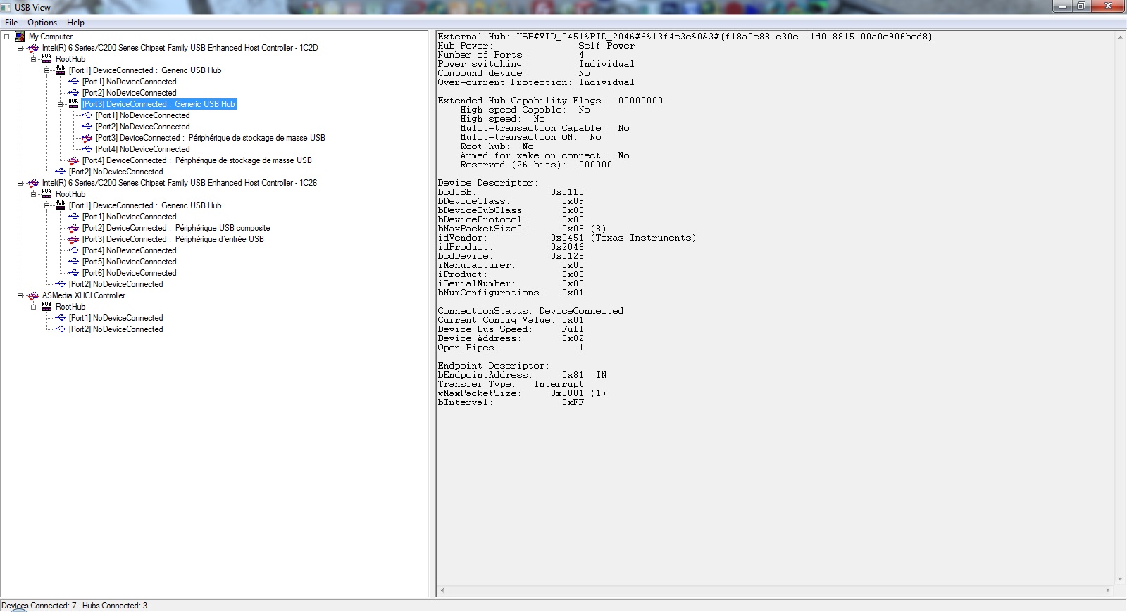Click icon of Port4 Périphérique de stockage de masse
The width and height of the screenshot is (1127, 612).
pyautogui.click(x=74, y=160)
